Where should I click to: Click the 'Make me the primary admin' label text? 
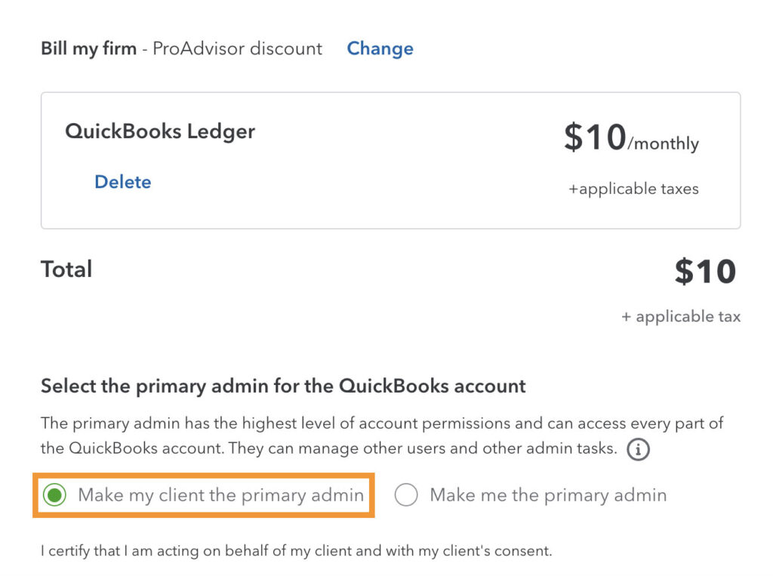tap(548, 495)
